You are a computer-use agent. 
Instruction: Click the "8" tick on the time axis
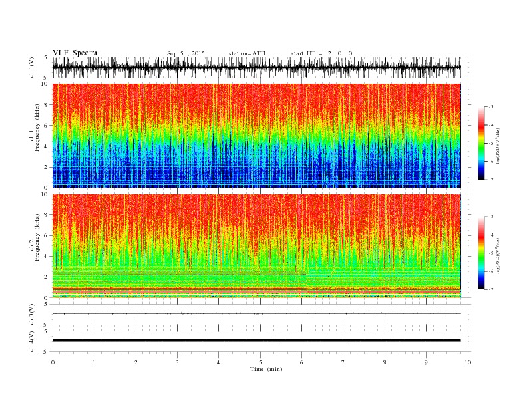click(385, 362)
